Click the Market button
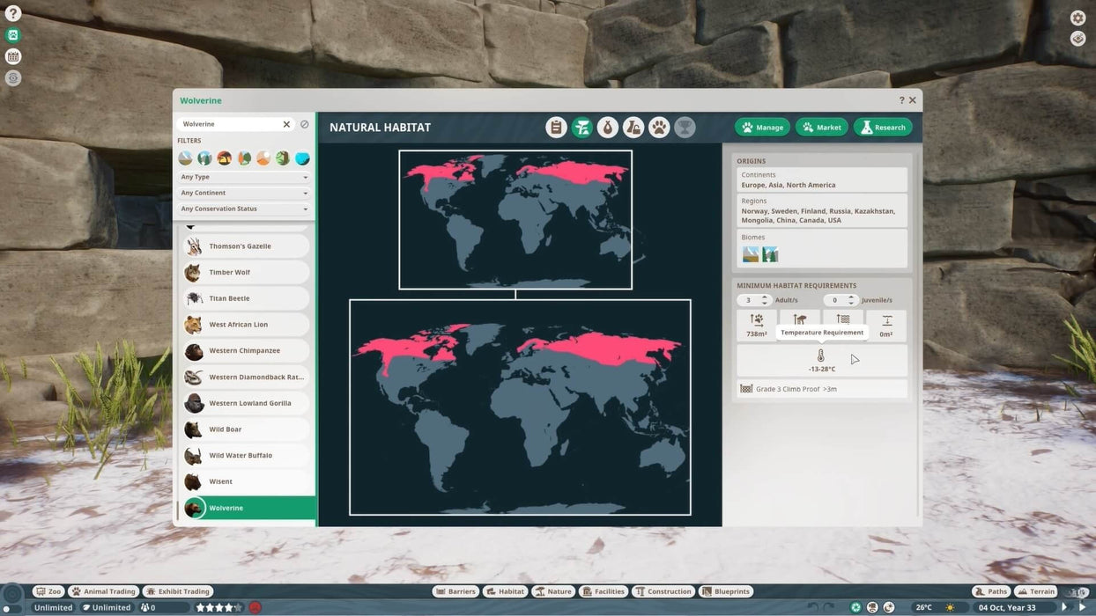This screenshot has width=1096, height=616. pos(821,128)
